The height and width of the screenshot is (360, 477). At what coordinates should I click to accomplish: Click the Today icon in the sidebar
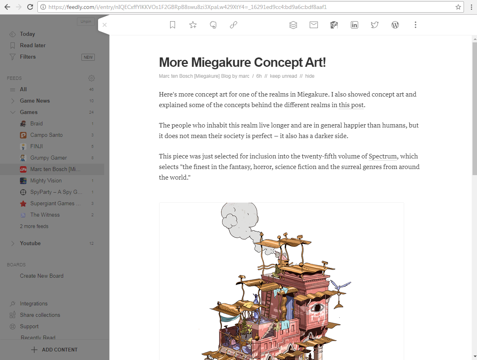point(13,34)
